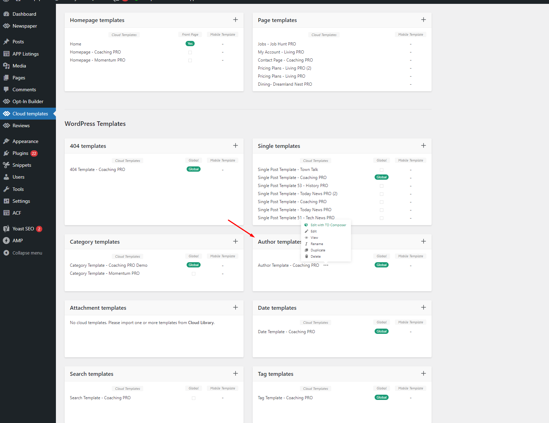This screenshot has width=549, height=423.
Task: Make Category Template - Momentum PRO global
Action: click(194, 274)
